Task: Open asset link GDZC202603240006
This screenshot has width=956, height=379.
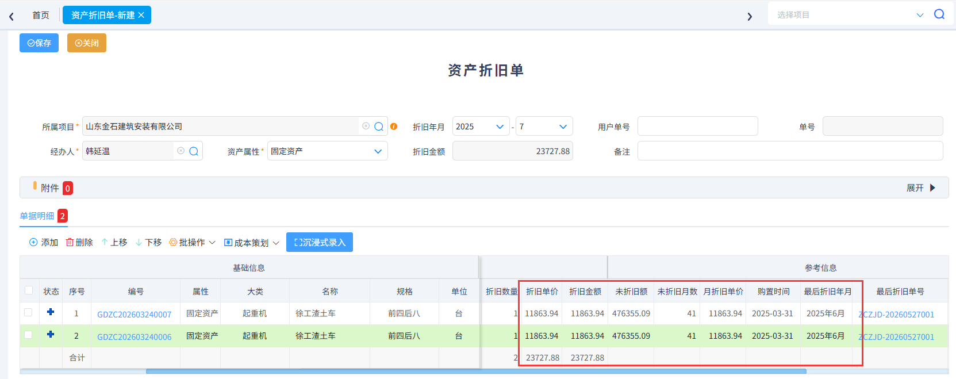Action: click(134, 337)
